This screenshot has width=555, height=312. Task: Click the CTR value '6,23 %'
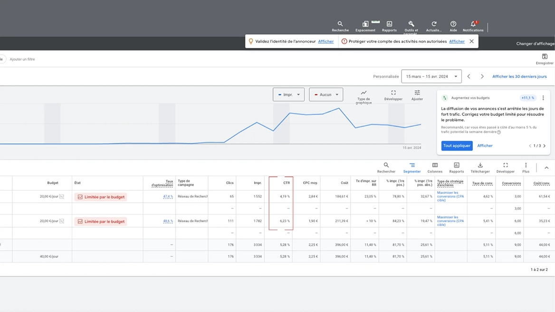click(285, 221)
